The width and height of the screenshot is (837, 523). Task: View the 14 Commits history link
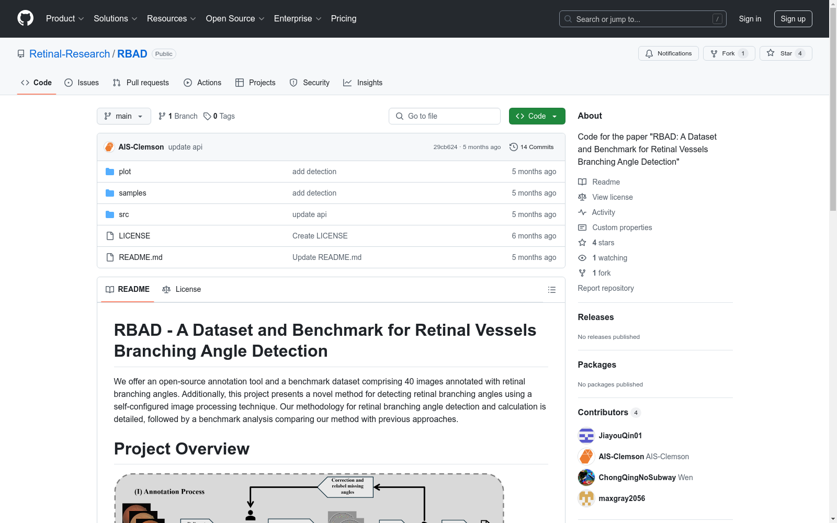coord(531,147)
